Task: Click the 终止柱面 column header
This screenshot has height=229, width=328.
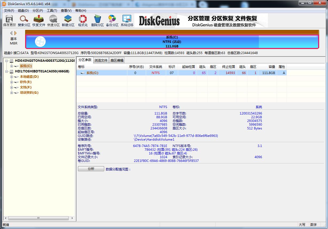Action: coord(227,67)
